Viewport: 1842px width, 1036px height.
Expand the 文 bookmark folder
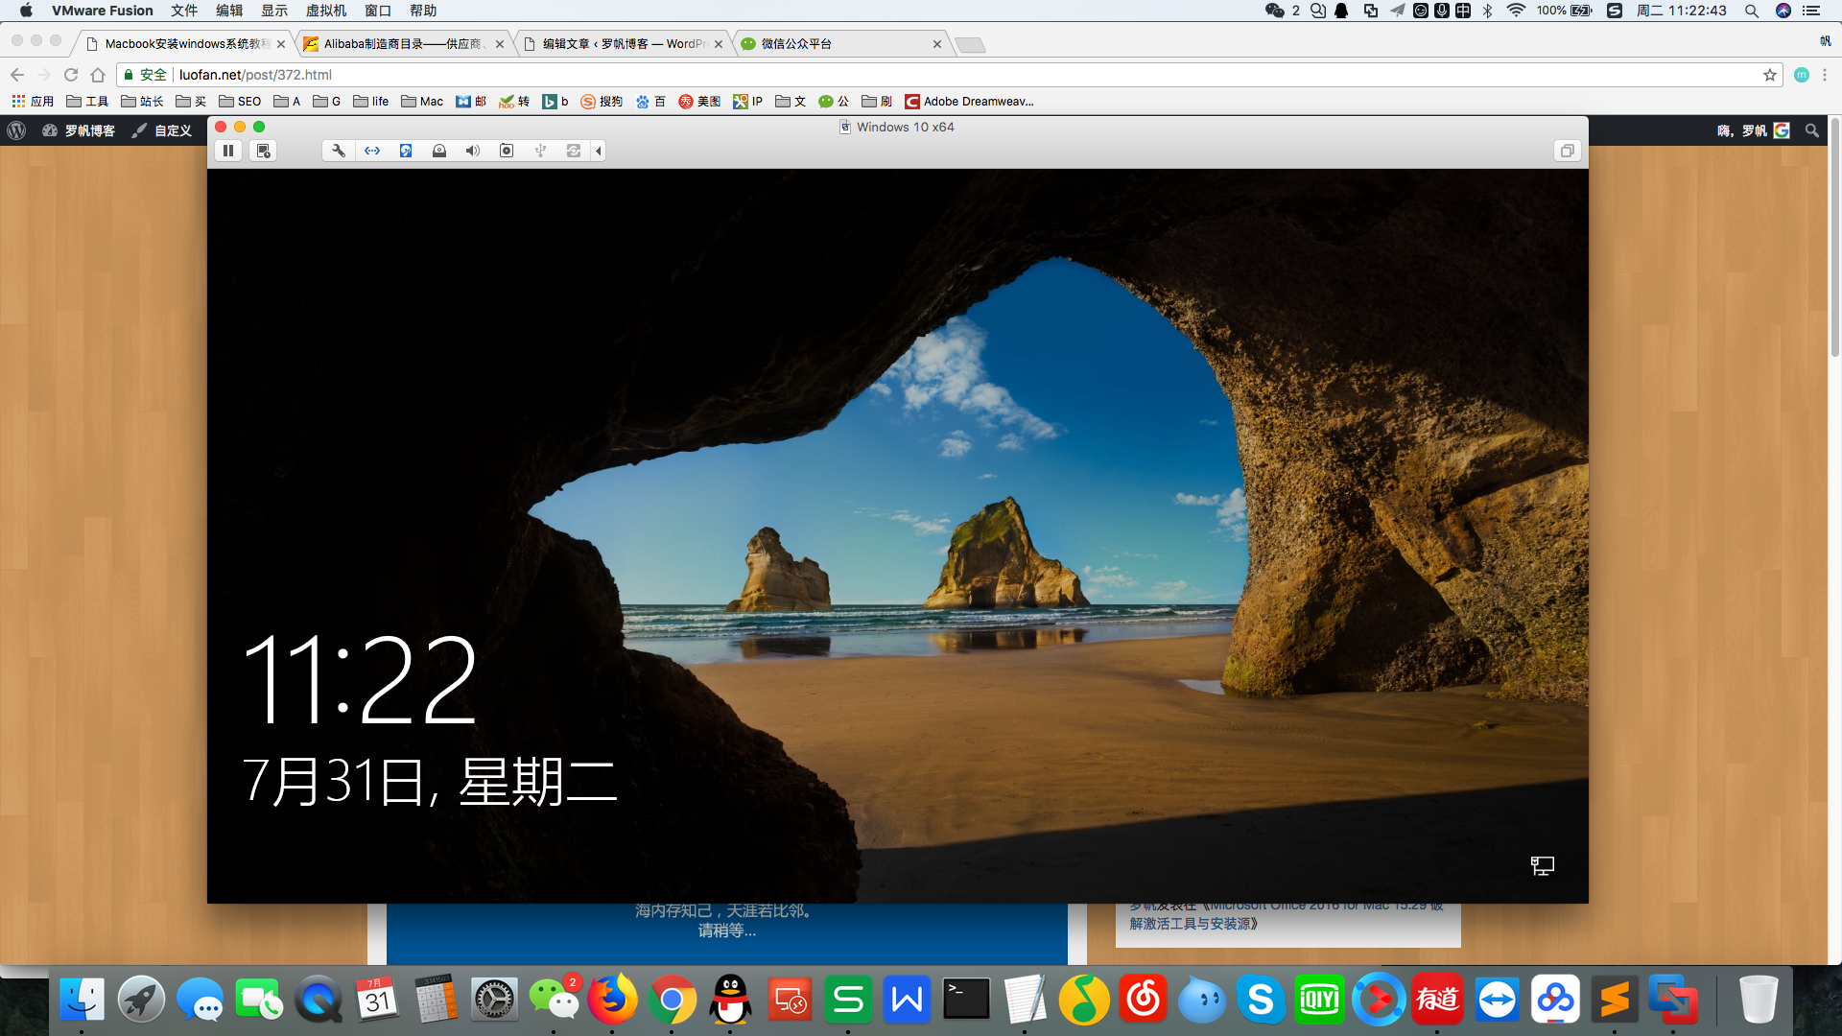[x=791, y=102]
